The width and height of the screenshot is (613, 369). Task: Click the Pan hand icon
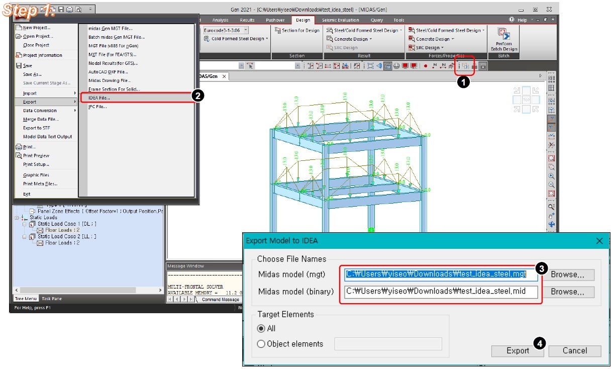(x=552, y=216)
